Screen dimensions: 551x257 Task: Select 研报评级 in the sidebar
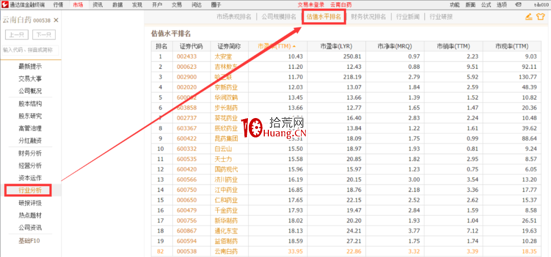(x=30, y=203)
